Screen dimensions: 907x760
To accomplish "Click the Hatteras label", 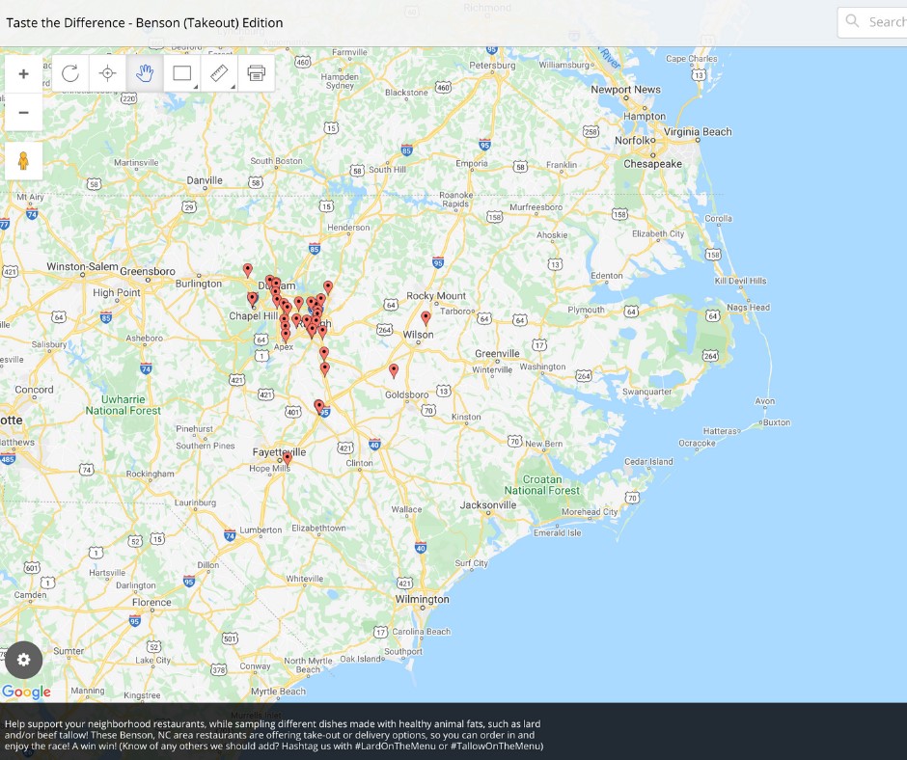I will 720,431.
